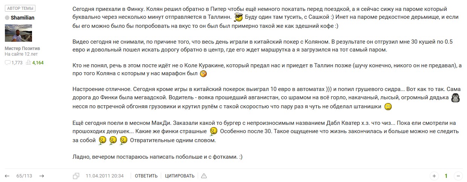The height and width of the screenshot is (182, 467).
Task: Downvote the post with minus button
Action: 458,176
